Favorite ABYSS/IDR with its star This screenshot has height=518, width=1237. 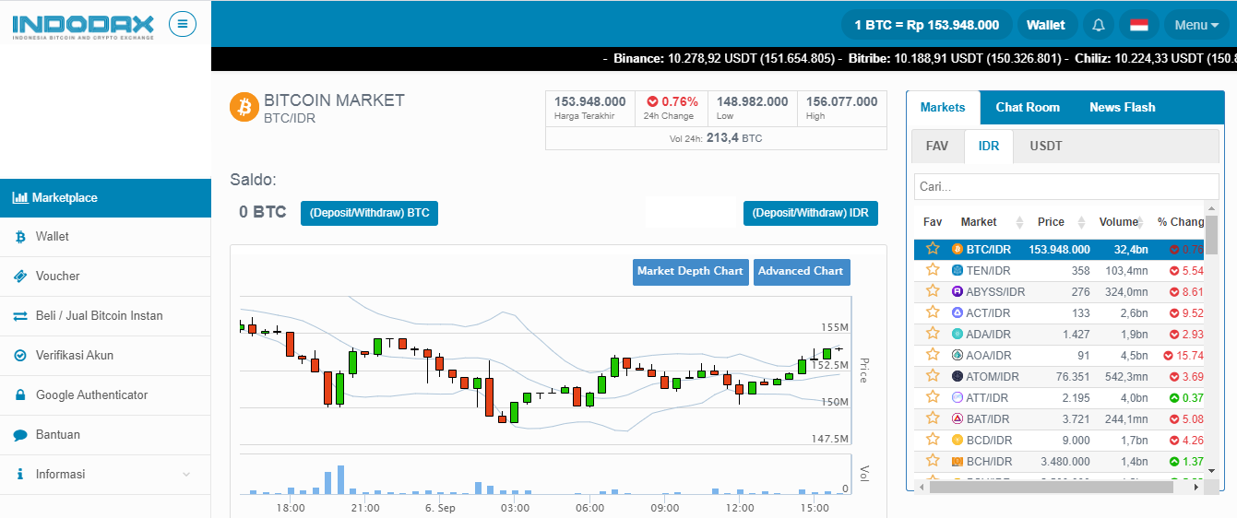[x=933, y=291]
